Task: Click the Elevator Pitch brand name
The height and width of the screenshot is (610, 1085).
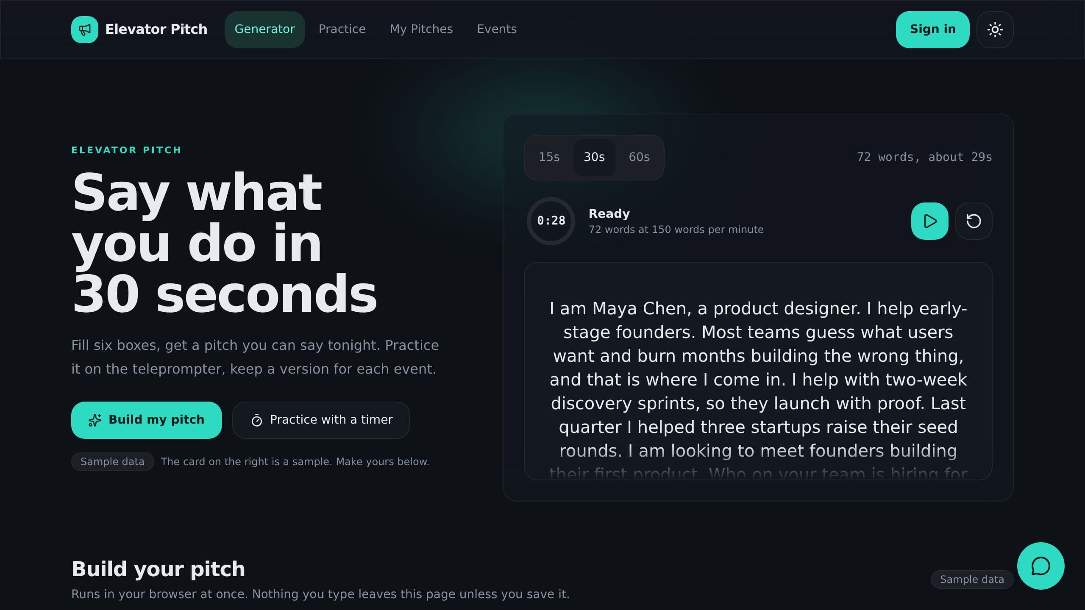Action: (x=156, y=29)
